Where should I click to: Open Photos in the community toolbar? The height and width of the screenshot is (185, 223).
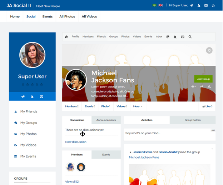[x=125, y=36]
